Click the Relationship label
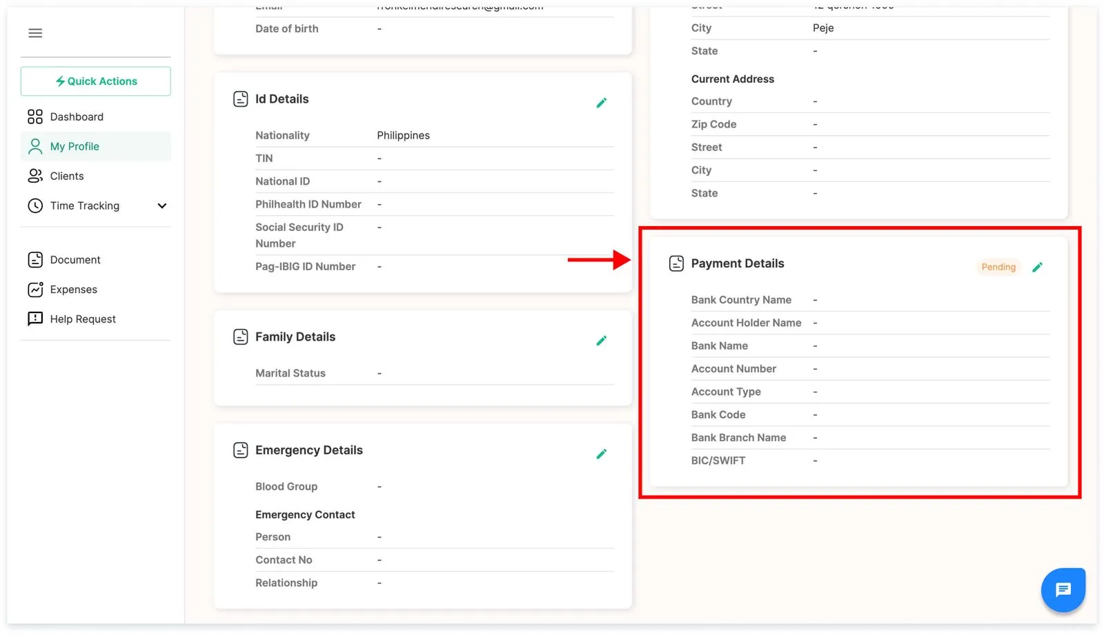 click(x=286, y=583)
